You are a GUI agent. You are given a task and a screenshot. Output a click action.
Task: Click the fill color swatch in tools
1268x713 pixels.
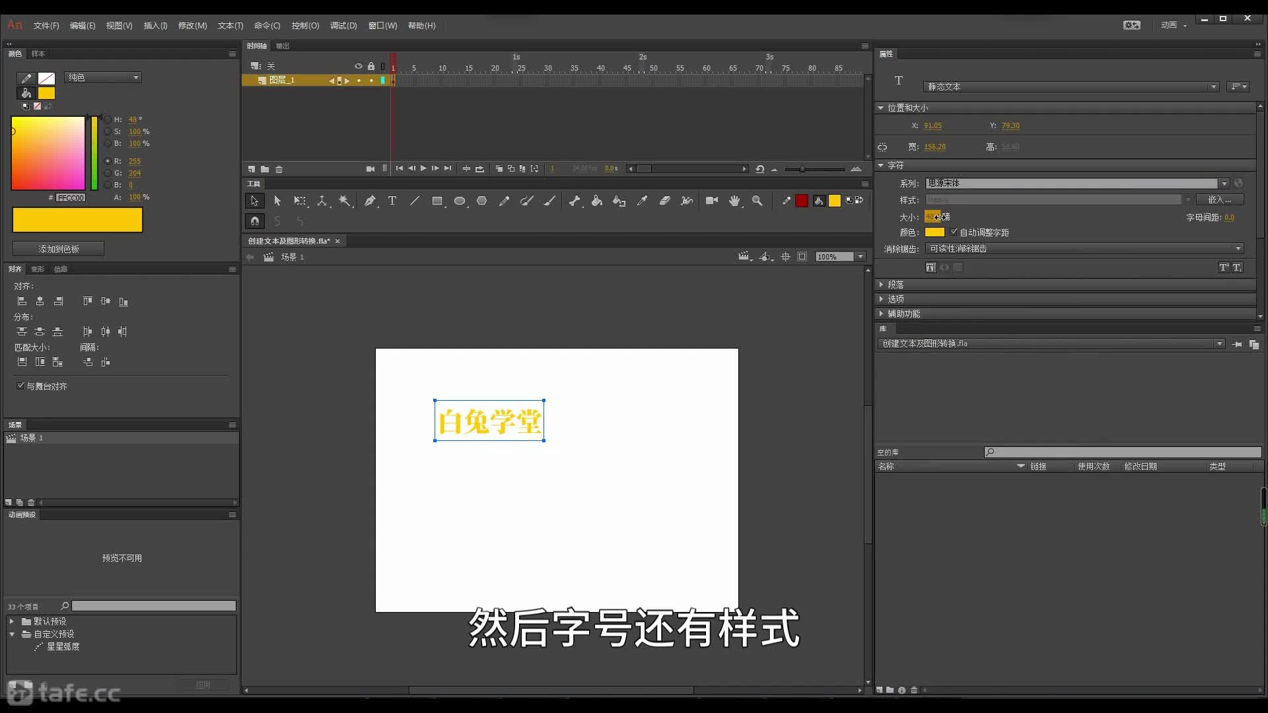pos(835,201)
